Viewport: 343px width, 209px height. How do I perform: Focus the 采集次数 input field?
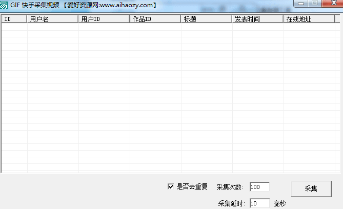point(259,186)
